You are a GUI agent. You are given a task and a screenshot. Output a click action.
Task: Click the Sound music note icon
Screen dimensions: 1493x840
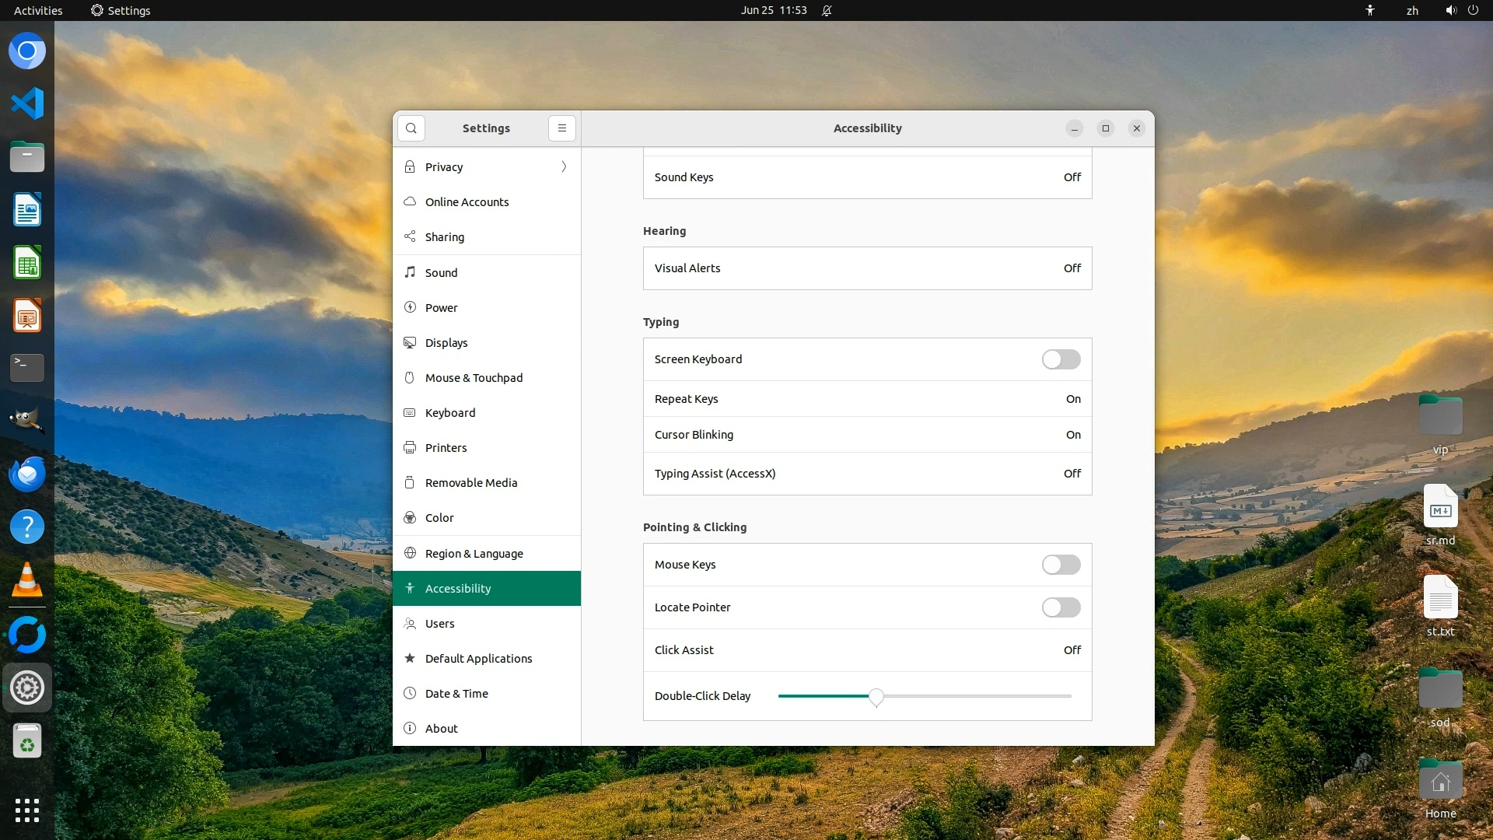pos(410,272)
